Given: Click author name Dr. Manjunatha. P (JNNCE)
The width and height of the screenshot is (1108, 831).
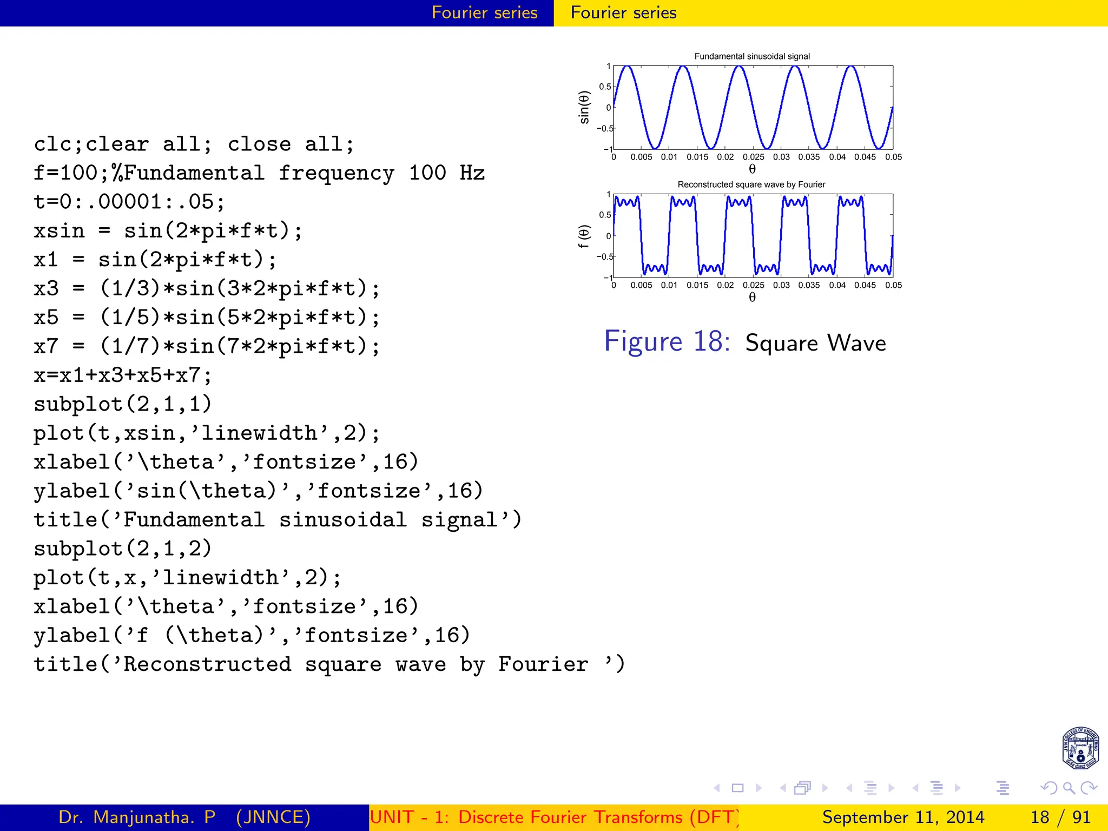Looking at the screenshot, I should pos(184,817).
